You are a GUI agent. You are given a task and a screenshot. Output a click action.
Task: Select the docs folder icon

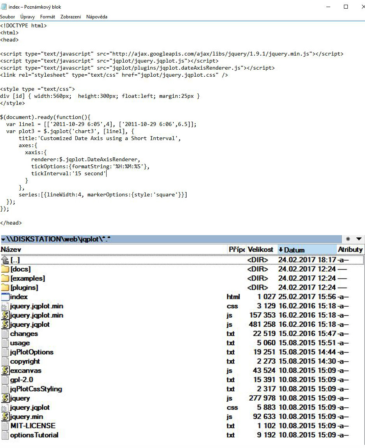pos(5,269)
